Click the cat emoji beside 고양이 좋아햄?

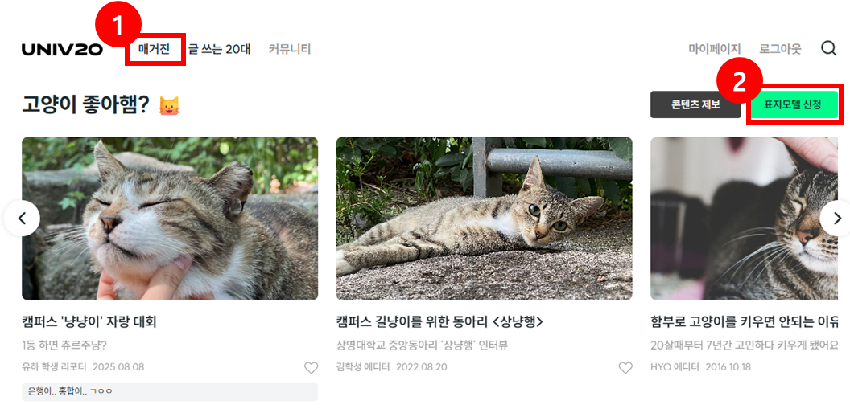169,105
